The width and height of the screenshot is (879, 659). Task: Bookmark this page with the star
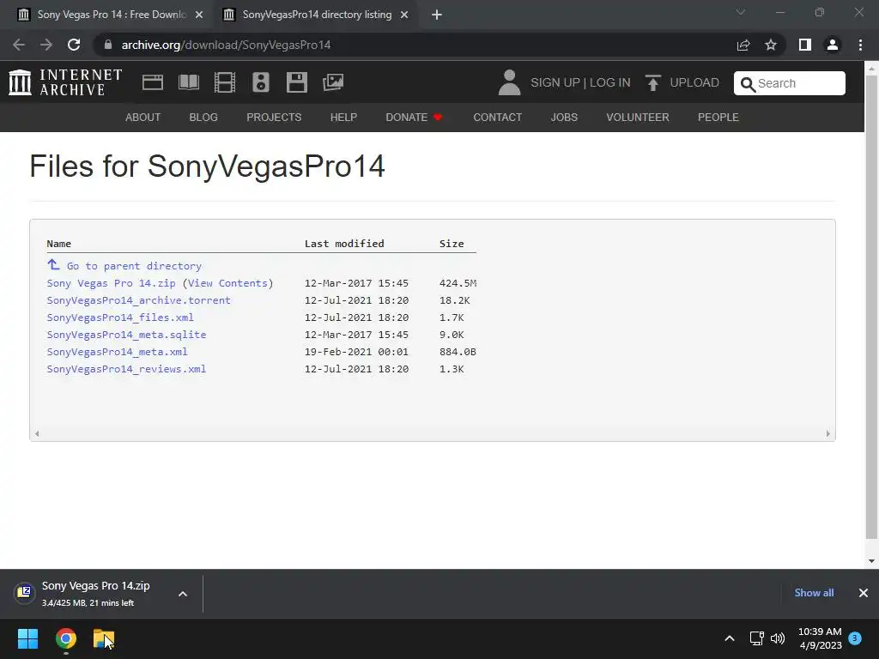click(771, 45)
